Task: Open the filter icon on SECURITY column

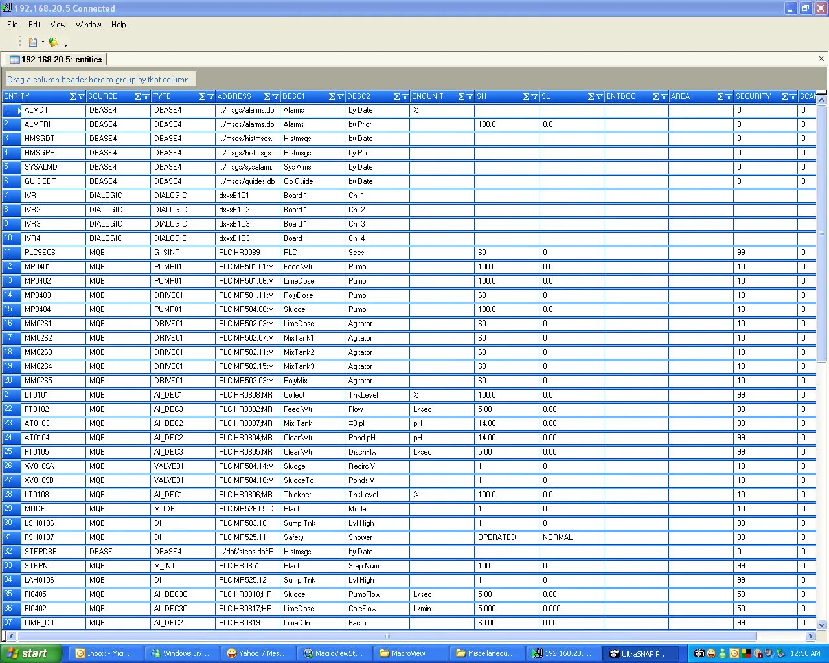Action: [793, 96]
